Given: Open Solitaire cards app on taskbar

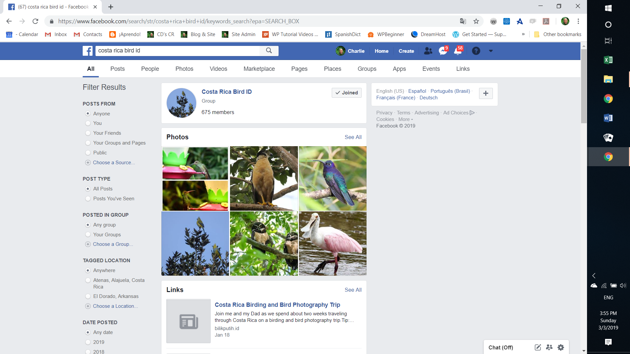Looking at the screenshot, I should [608, 138].
